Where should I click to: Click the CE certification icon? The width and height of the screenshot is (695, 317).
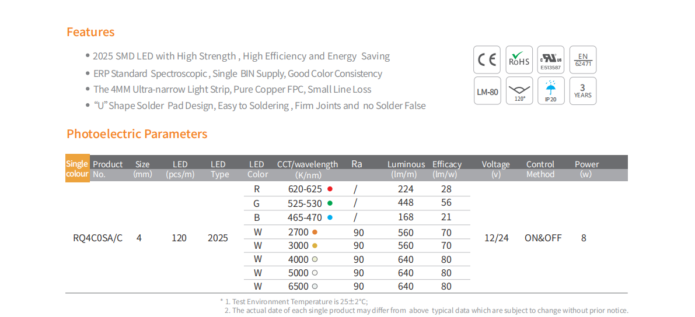487,60
